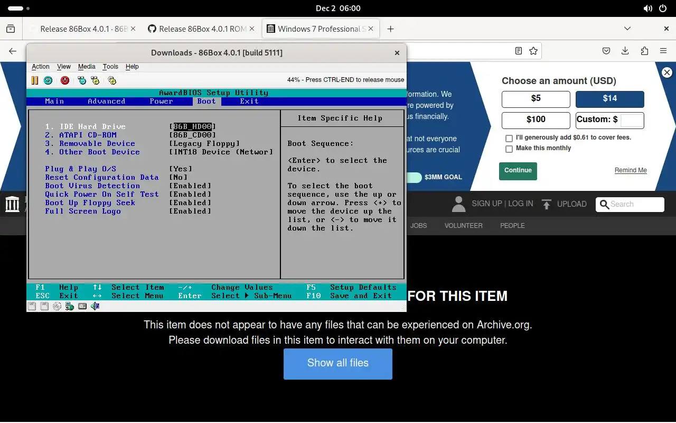This screenshot has width=676, height=423.
Task: Click the Remind Me link
Action: pos(631,170)
